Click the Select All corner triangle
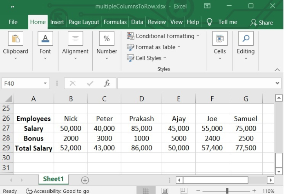The image size is (286, 194). (x=9, y=99)
